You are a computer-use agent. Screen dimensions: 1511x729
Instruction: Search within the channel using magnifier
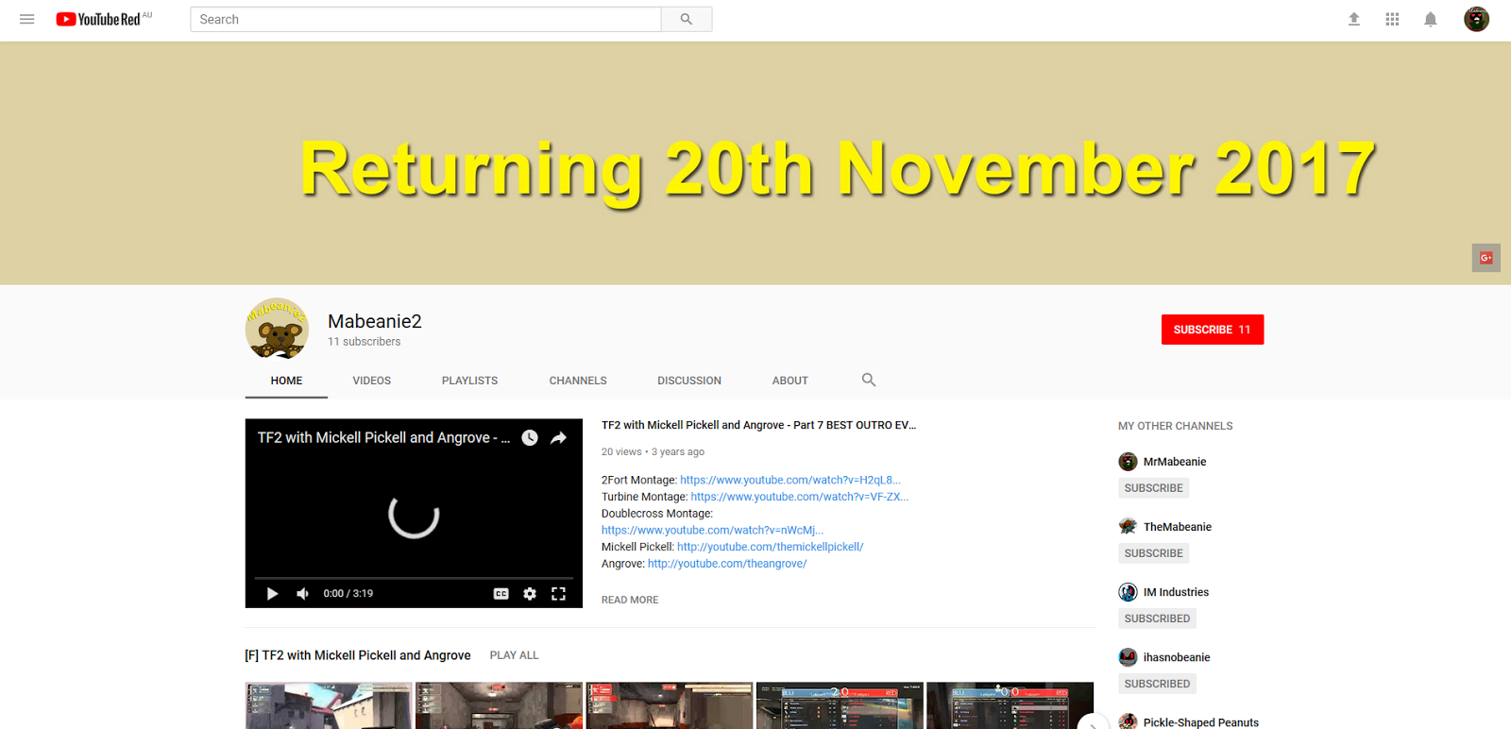[x=869, y=380]
